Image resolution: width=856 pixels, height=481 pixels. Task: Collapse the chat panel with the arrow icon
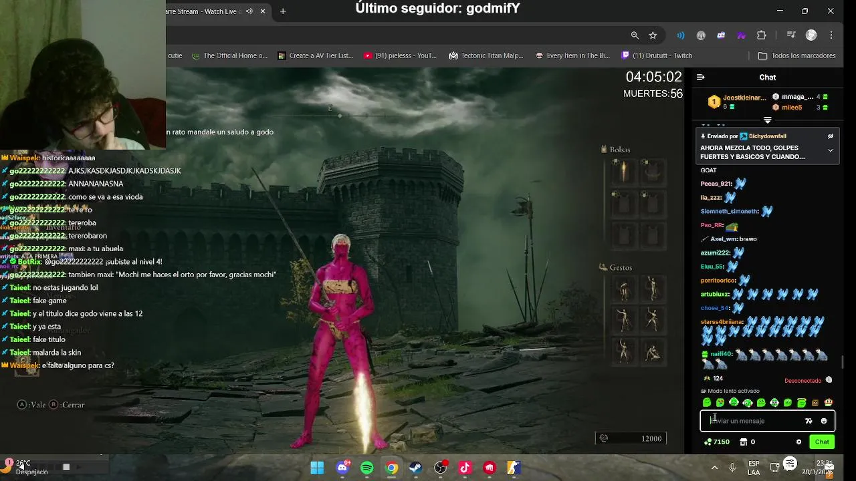[x=700, y=77]
